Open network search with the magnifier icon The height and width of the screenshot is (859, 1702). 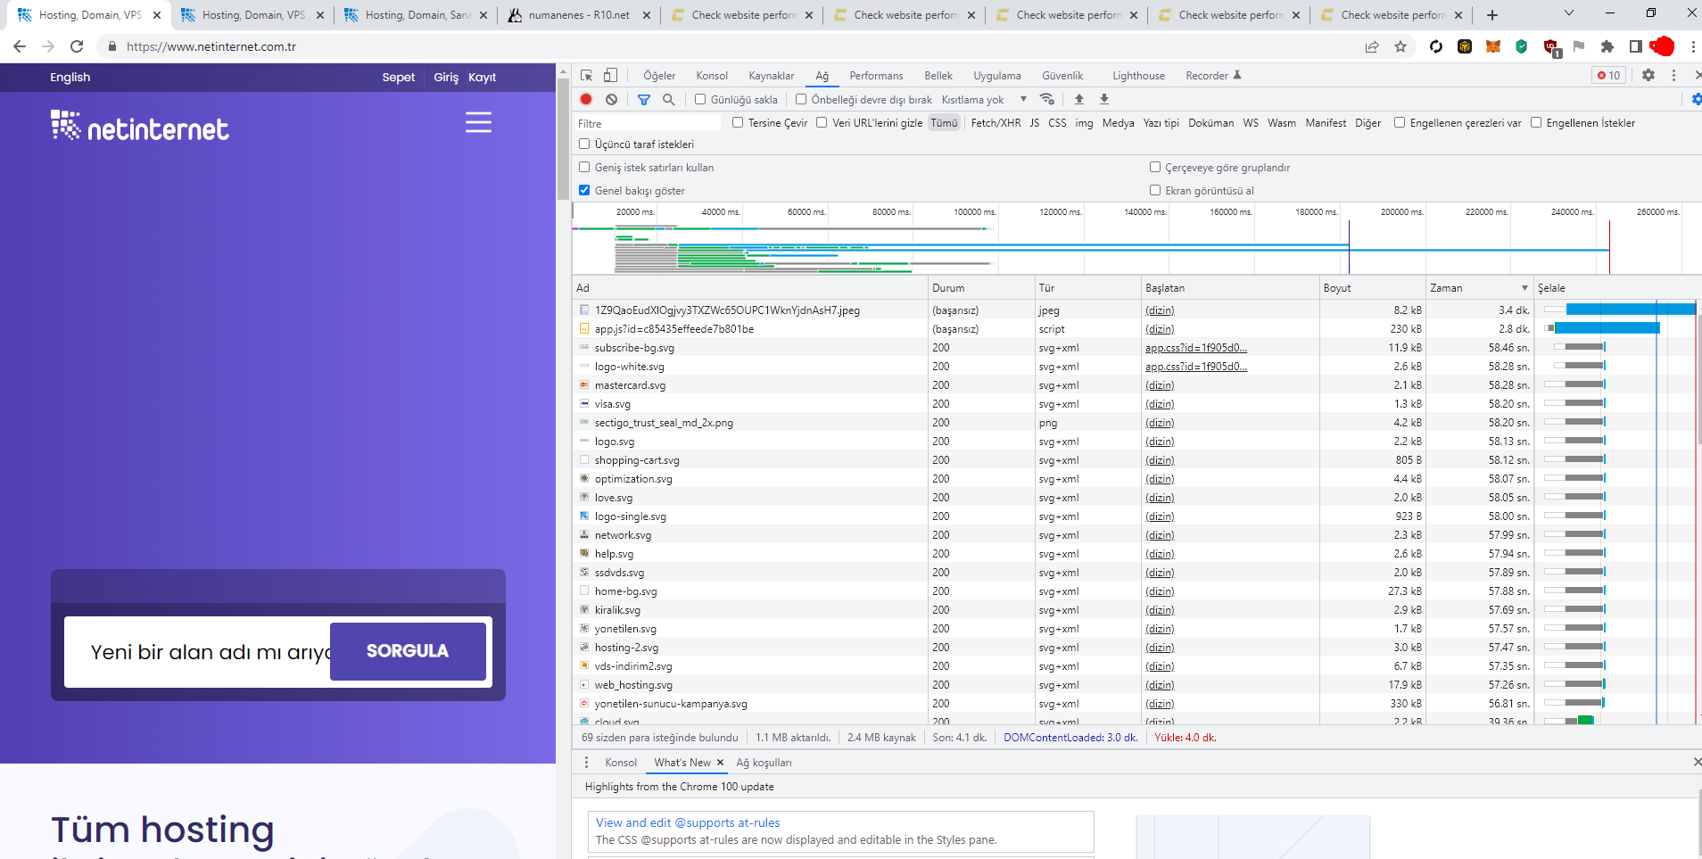coord(668,100)
